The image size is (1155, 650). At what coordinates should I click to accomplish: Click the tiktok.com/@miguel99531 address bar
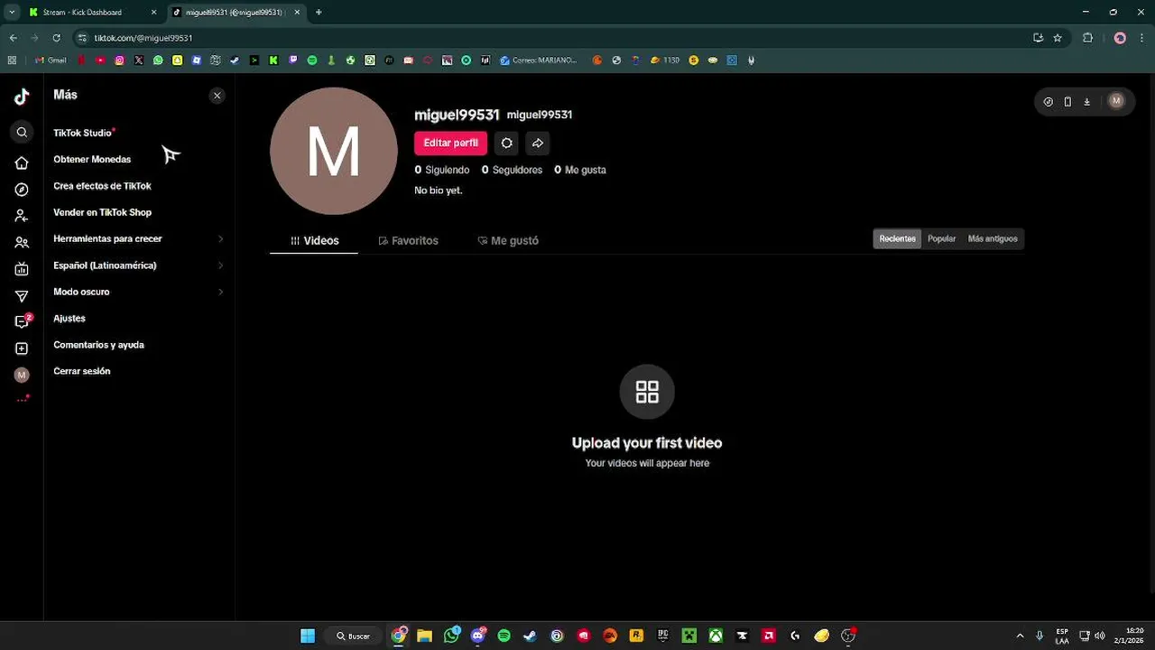pos(550,38)
